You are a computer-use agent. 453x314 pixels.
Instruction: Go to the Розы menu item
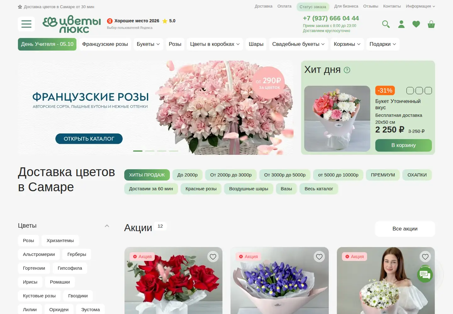pos(175,44)
